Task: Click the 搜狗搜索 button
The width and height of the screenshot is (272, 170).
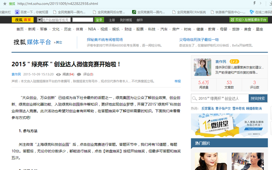Action: click(258, 98)
